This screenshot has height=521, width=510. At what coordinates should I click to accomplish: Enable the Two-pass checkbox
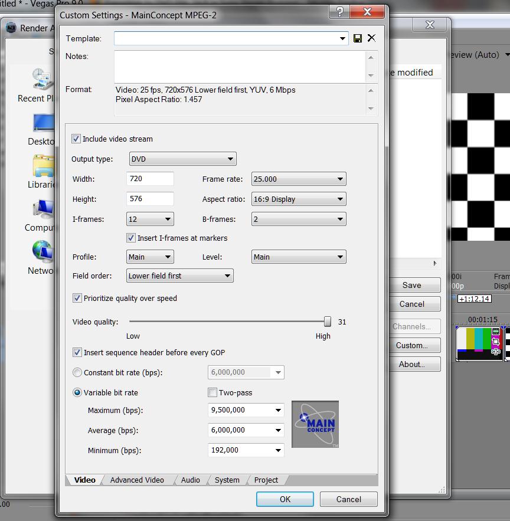(212, 393)
